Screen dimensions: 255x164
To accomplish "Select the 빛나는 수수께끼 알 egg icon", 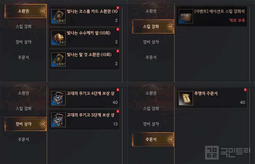I will pyautogui.click(x=58, y=38).
